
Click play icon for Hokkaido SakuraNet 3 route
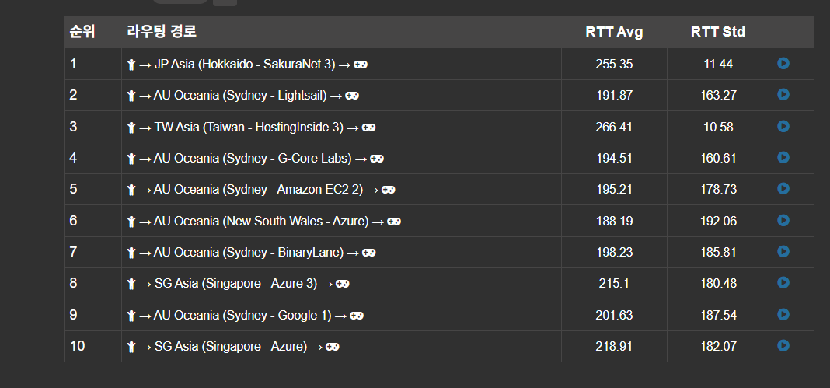(783, 64)
